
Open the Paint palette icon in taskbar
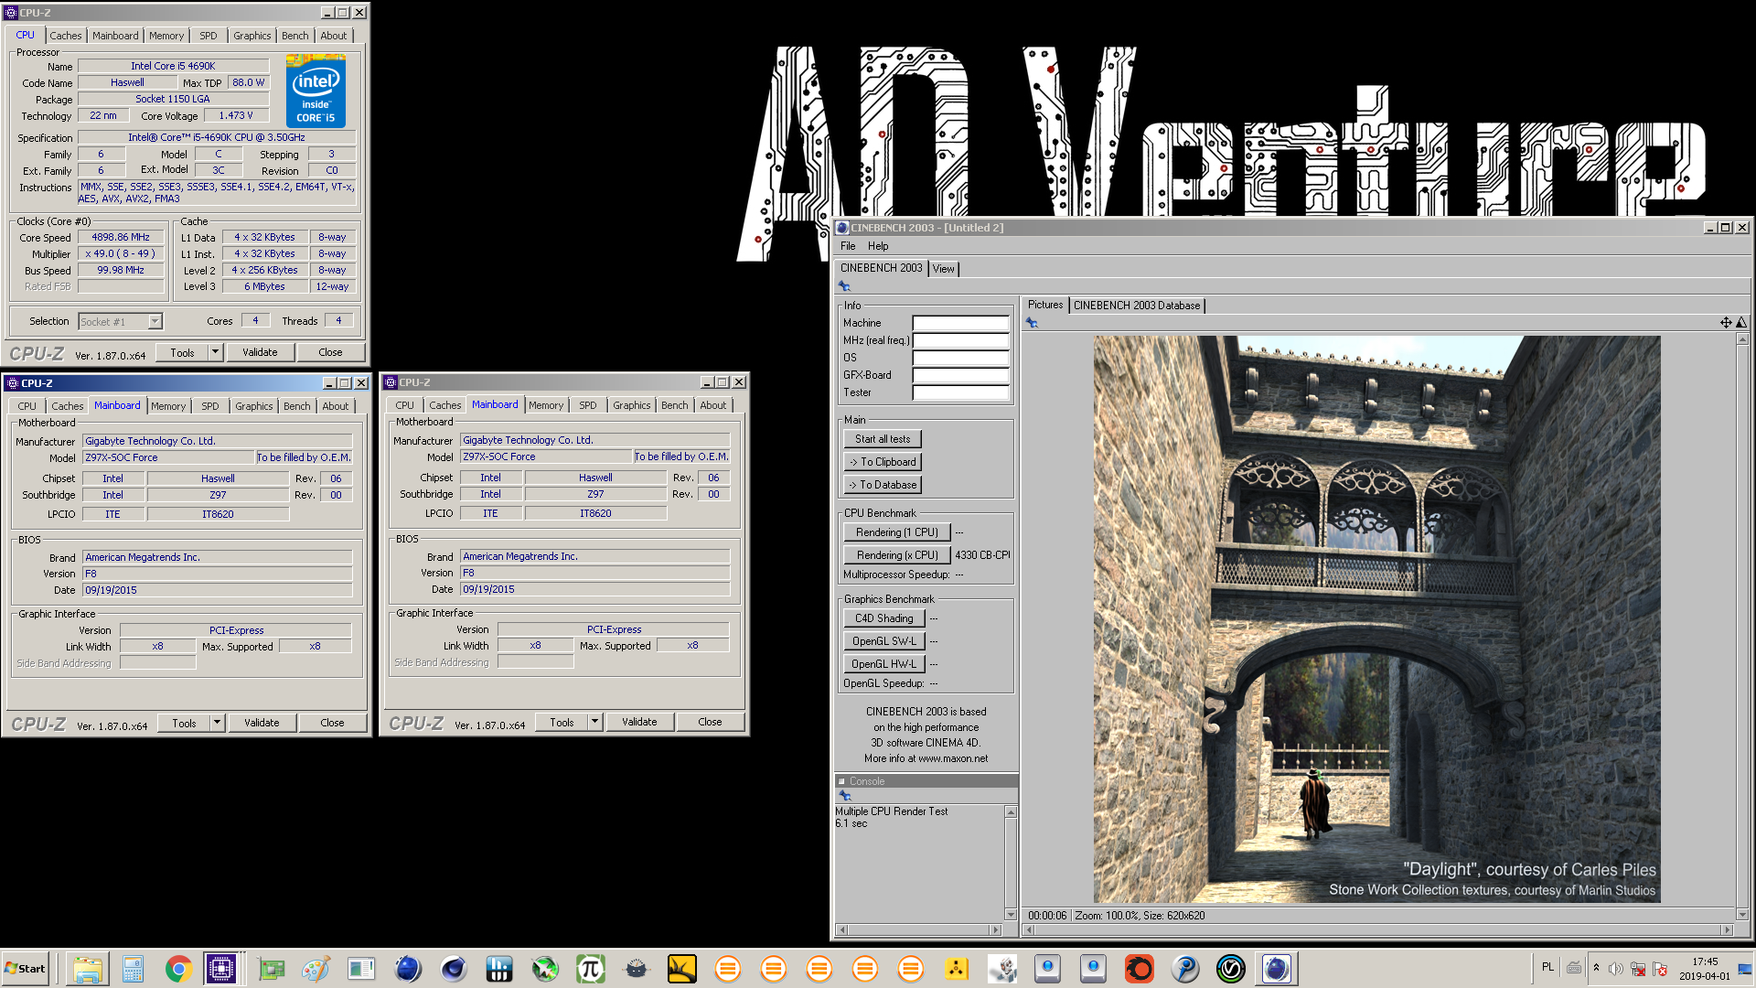(x=316, y=969)
